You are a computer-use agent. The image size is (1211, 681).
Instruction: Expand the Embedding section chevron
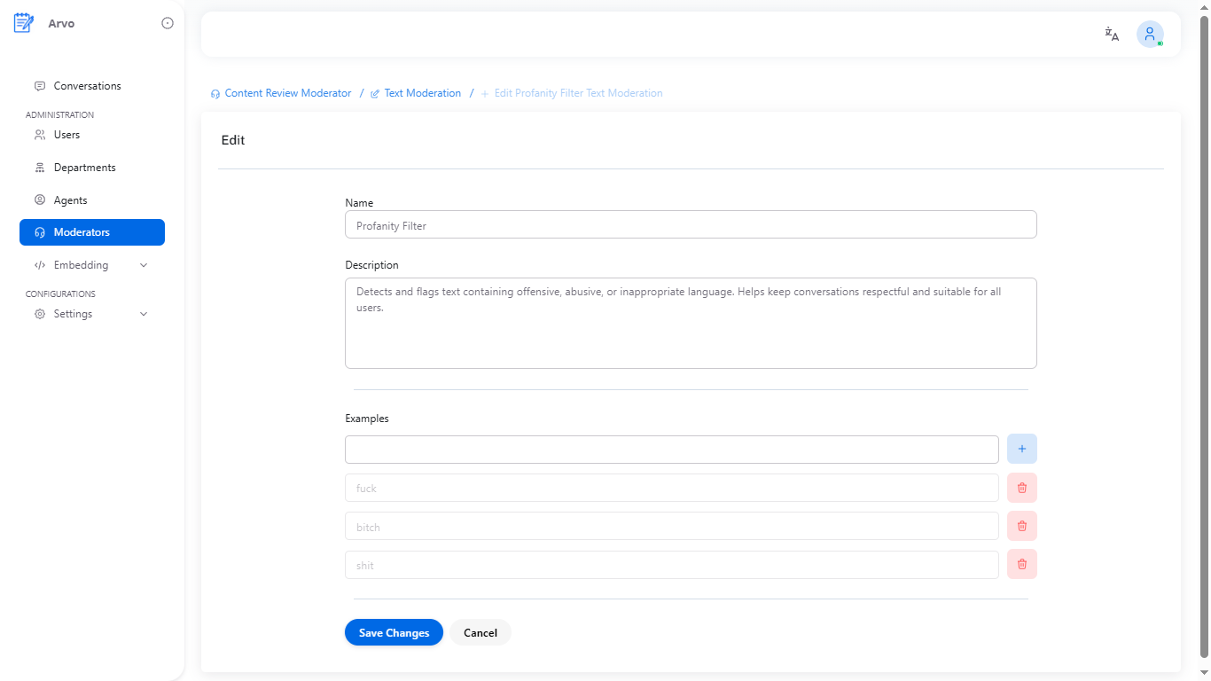pyautogui.click(x=144, y=264)
